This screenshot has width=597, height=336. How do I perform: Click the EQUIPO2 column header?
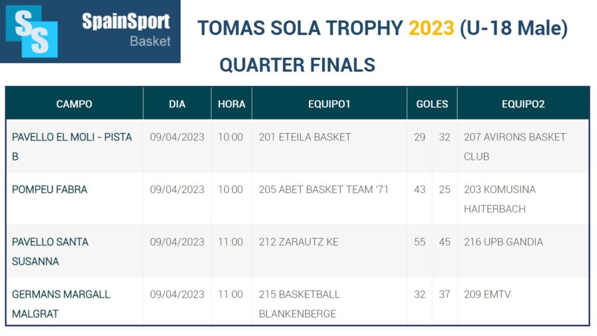523,104
